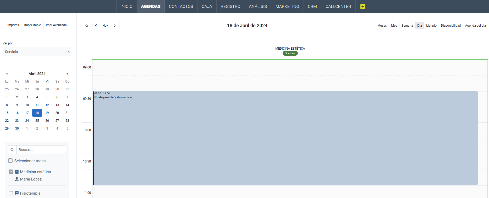
Task: Click the Imprimir button
Action: click(13, 25)
